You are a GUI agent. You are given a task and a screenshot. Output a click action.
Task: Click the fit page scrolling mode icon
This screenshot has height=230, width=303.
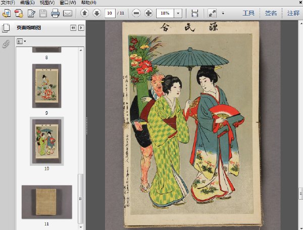[195, 13]
